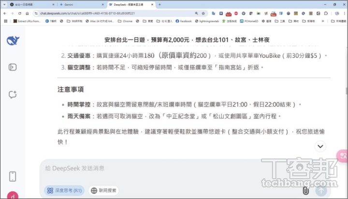Go to the browser home page

point(27,14)
